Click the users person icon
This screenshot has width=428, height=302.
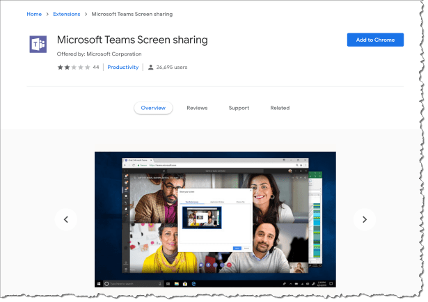(150, 67)
